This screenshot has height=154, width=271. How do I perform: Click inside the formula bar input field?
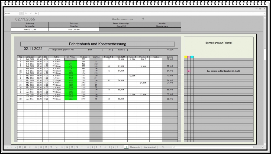(x=149, y=13)
